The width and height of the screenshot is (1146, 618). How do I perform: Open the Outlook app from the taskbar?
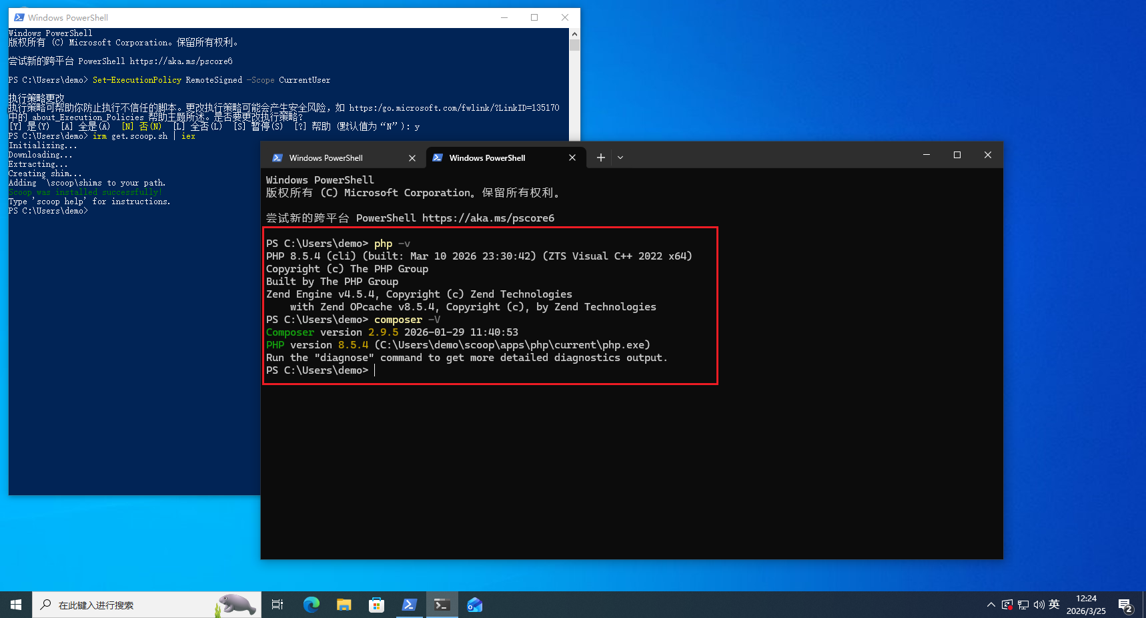point(474,605)
